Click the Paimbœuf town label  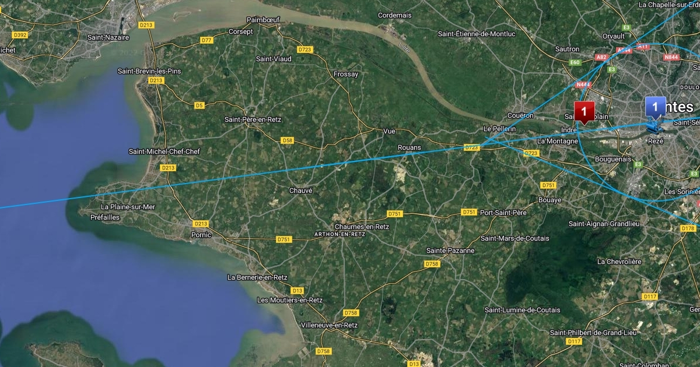point(263,20)
